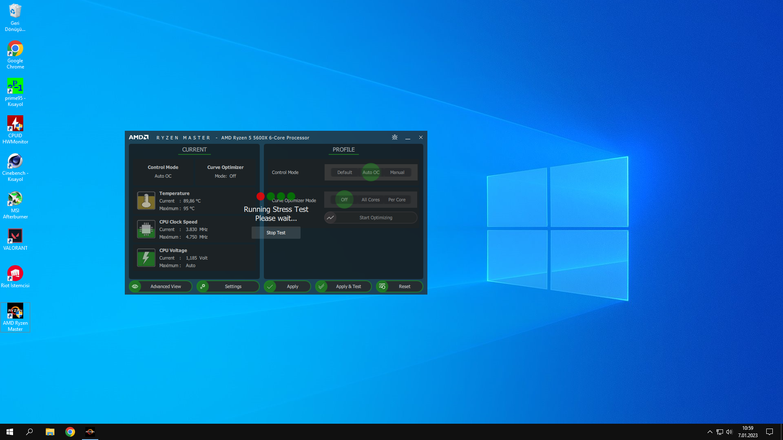Click the bug report icon in title bar
The image size is (783, 440).
click(x=394, y=137)
